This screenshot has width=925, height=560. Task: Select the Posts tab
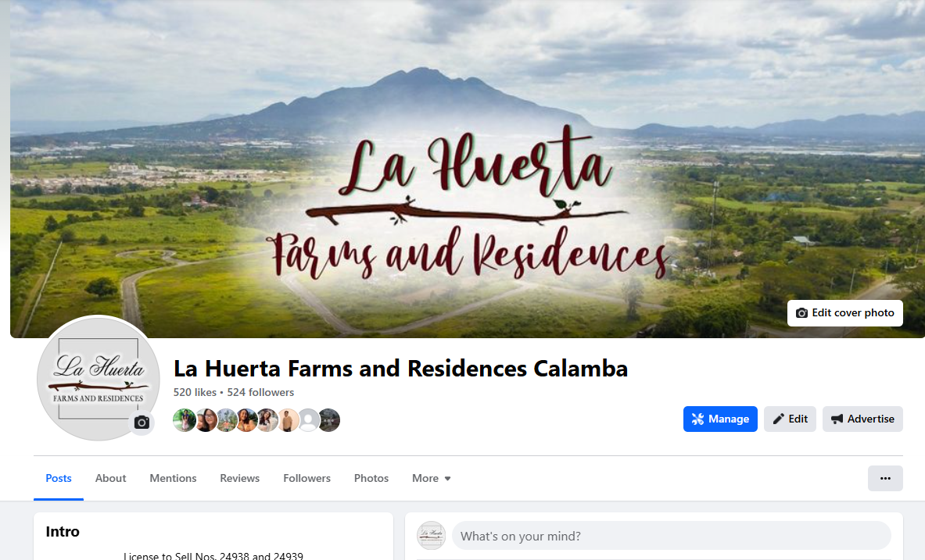[x=59, y=478]
